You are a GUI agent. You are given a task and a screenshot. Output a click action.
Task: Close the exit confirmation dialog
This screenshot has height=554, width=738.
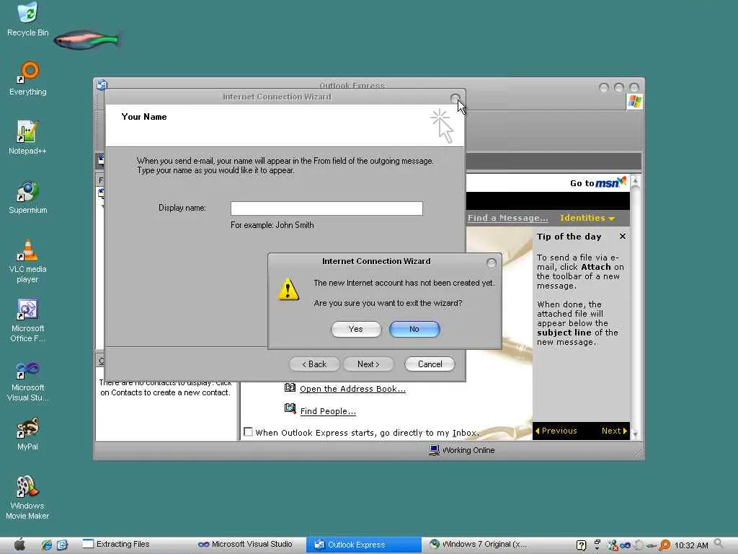tap(491, 263)
